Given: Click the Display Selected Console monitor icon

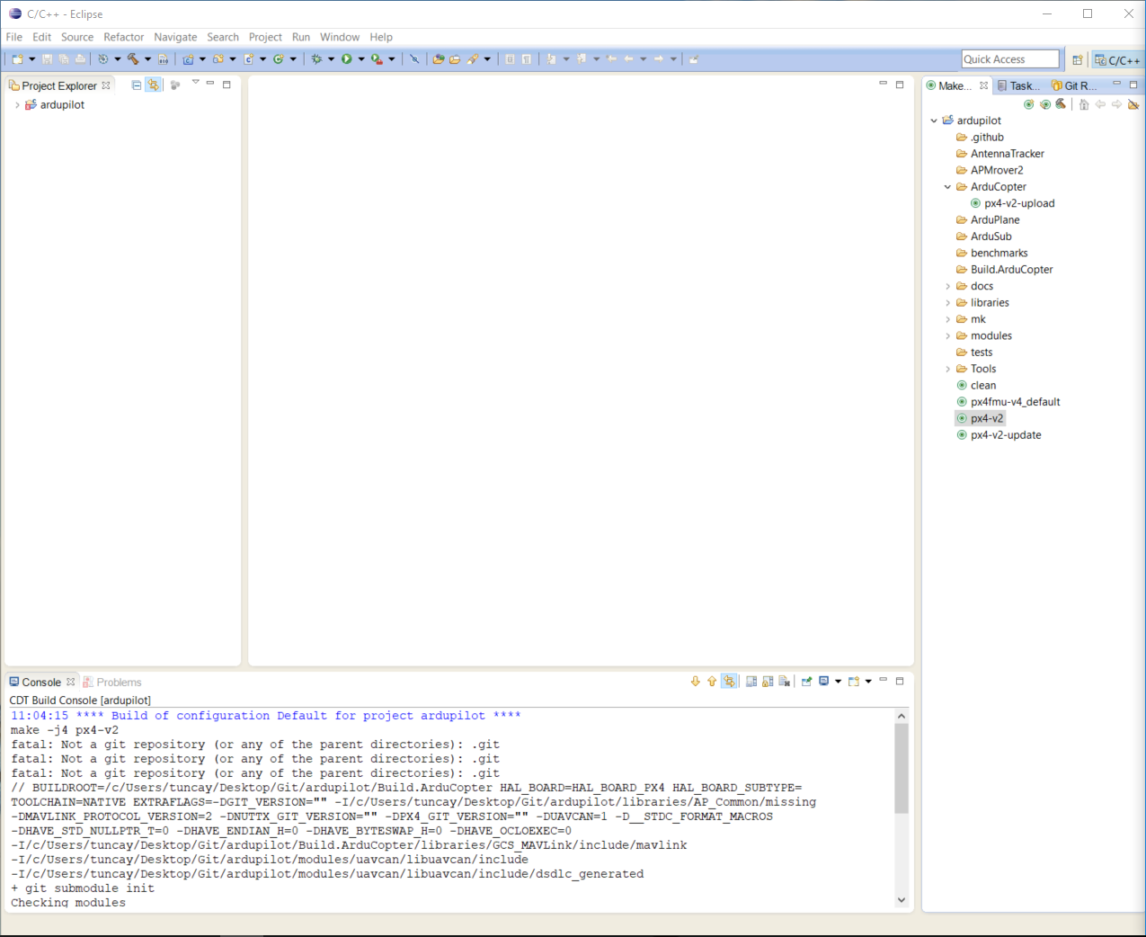Looking at the screenshot, I should 823,682.
